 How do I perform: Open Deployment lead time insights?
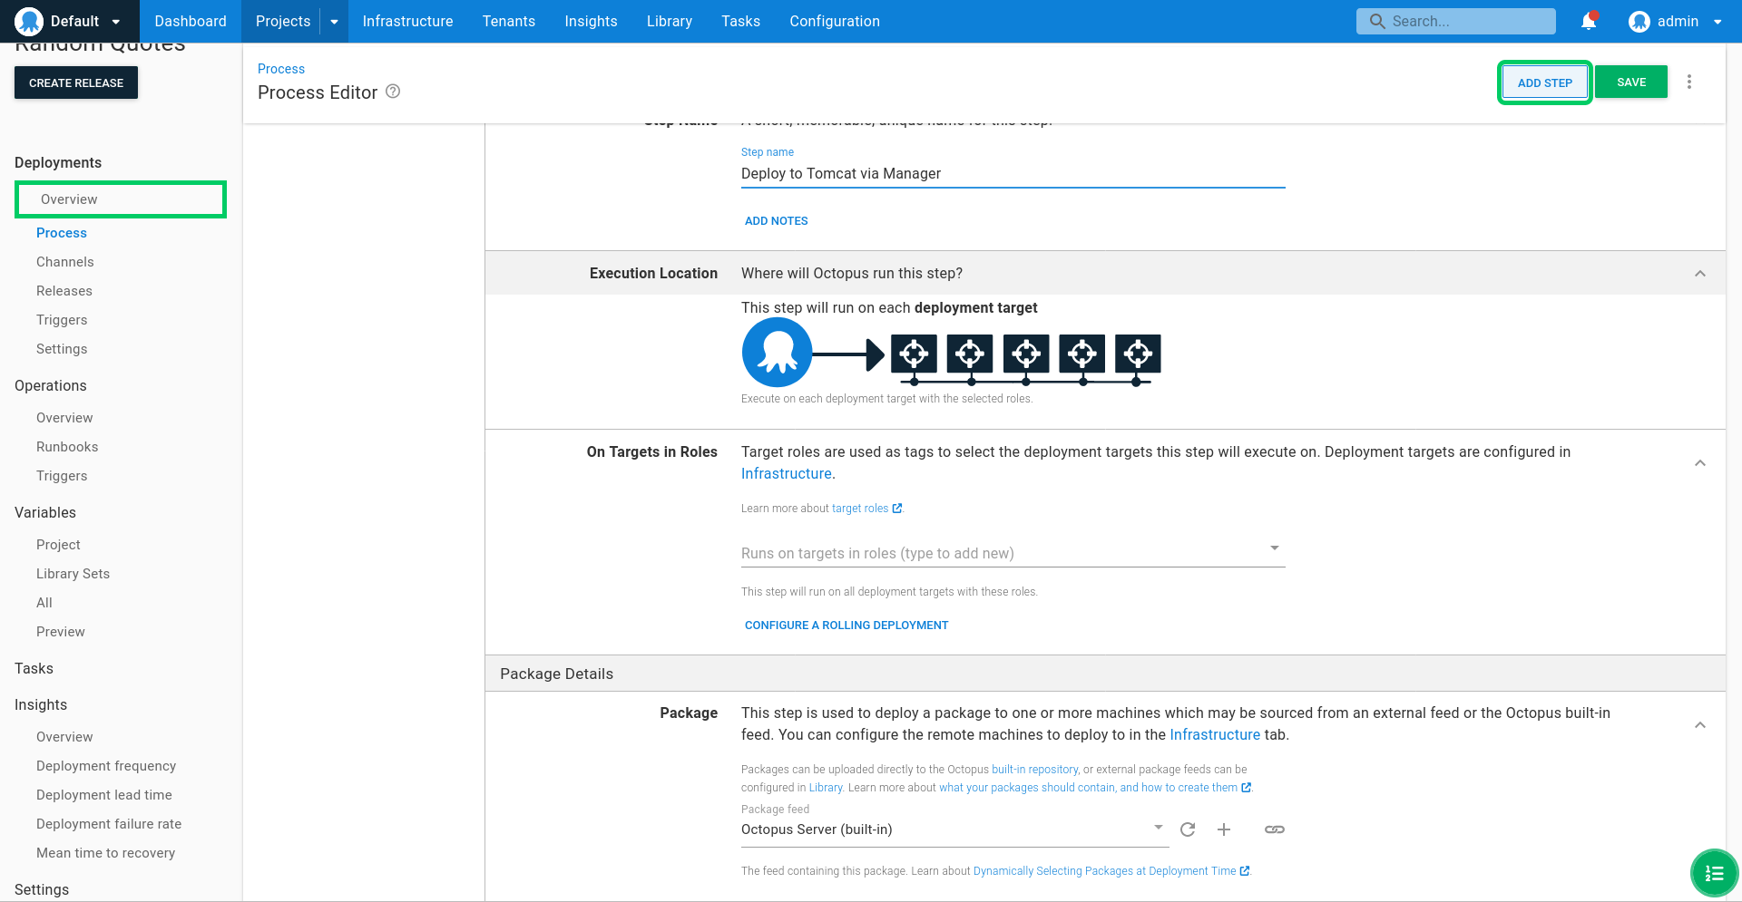coord(104,795)
